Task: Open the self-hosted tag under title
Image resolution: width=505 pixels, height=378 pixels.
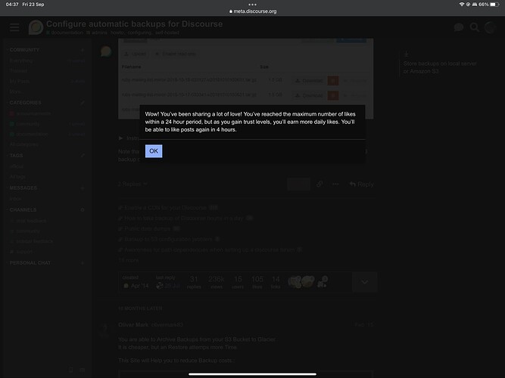Action: (x=167, y=33)
